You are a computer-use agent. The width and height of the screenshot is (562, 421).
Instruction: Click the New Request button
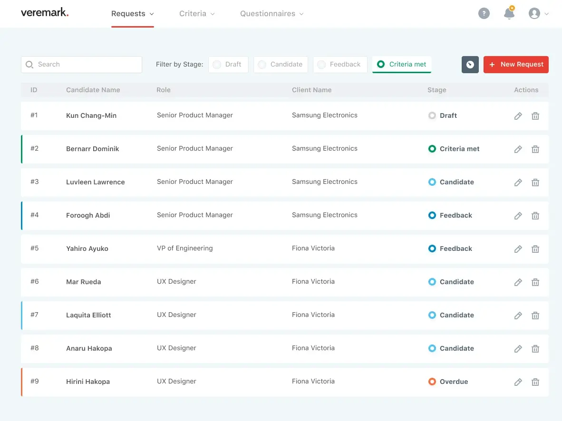click(516, 65)
